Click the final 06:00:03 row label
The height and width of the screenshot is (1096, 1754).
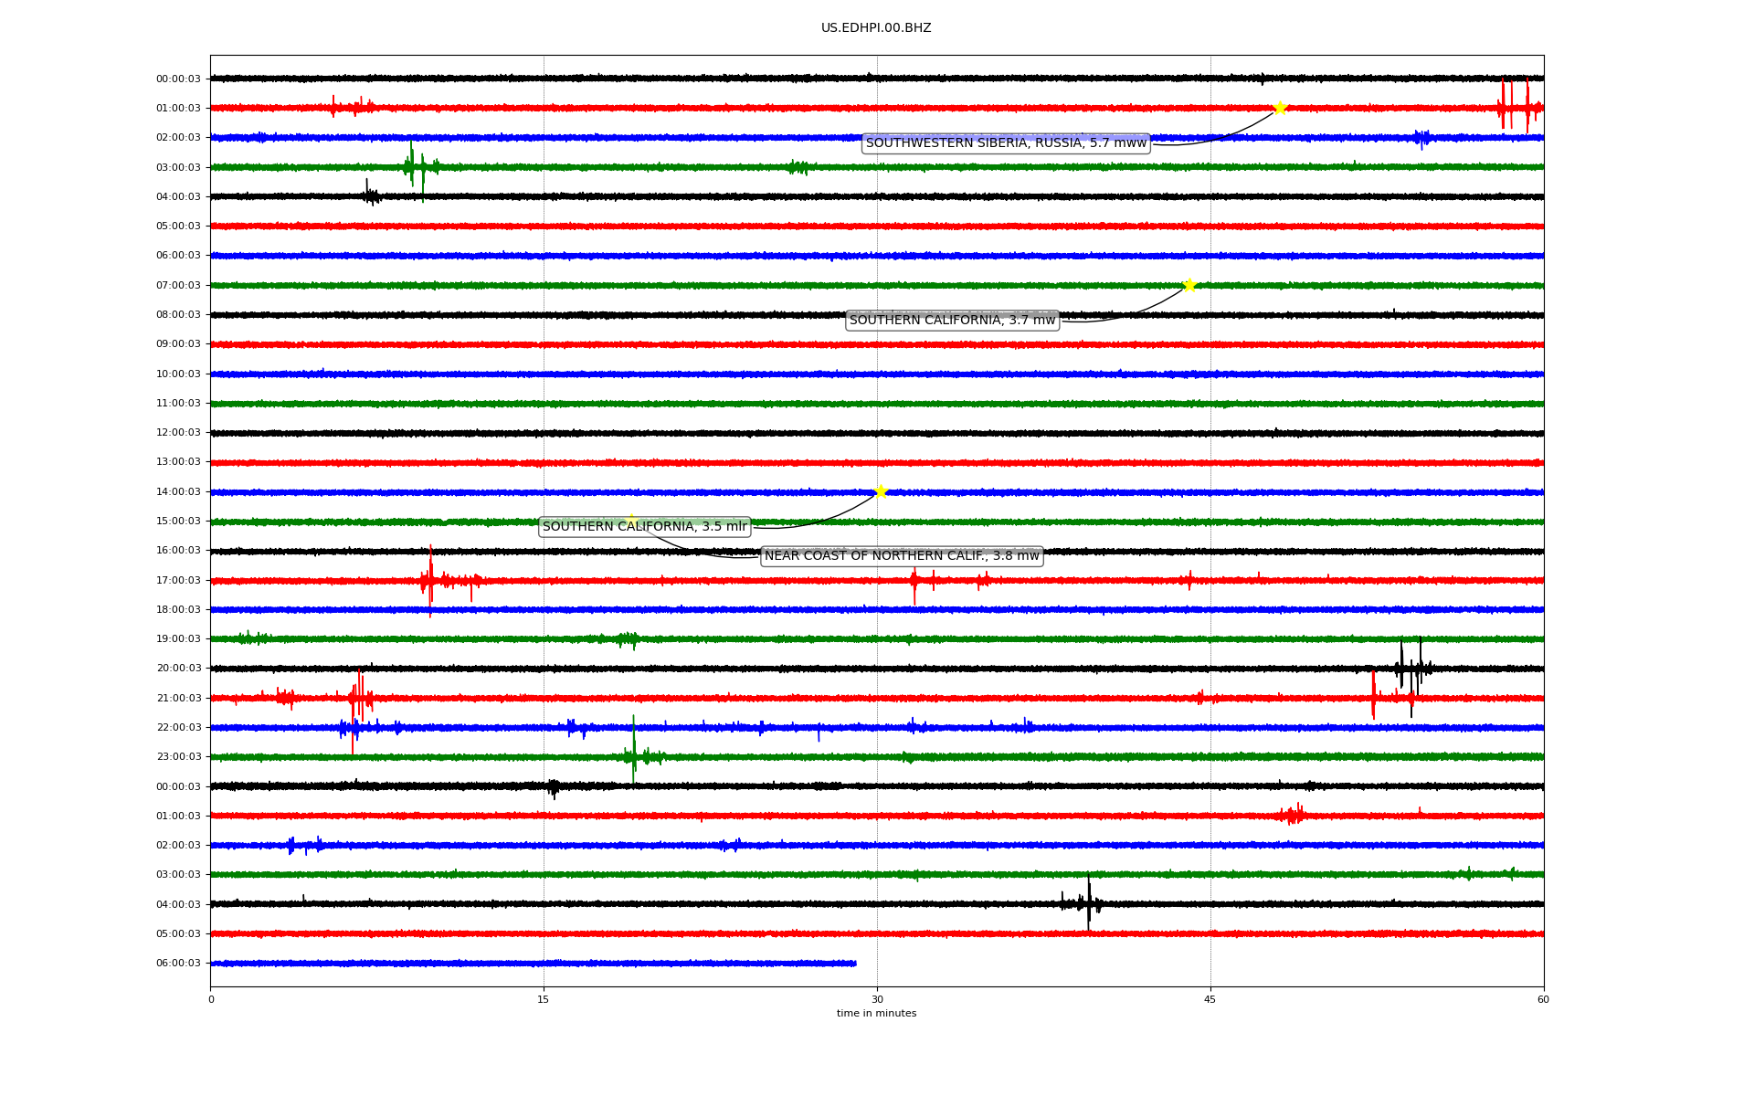click(178, 963)
